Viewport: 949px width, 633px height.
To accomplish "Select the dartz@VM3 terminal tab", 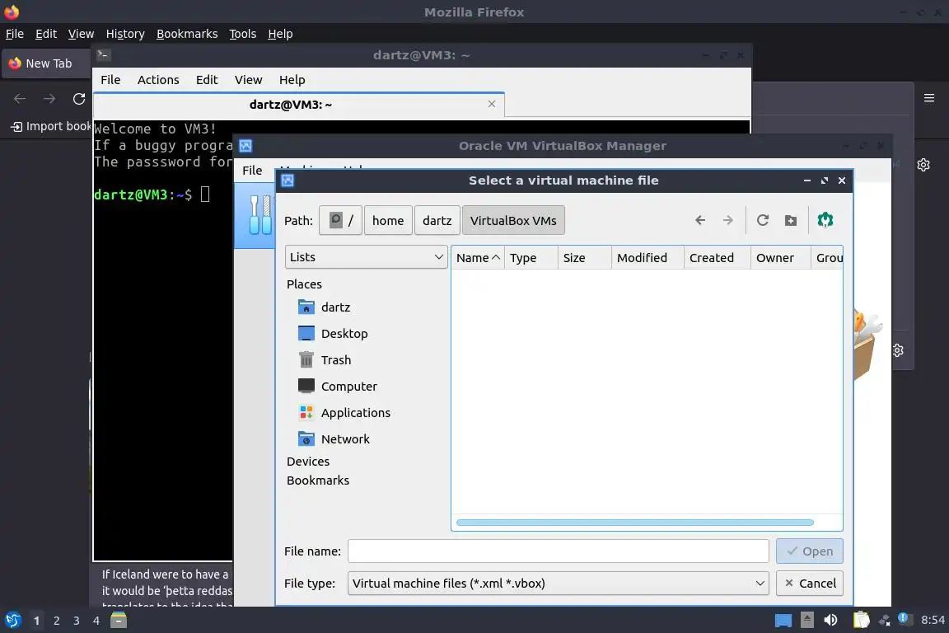I will coord(299,105).
